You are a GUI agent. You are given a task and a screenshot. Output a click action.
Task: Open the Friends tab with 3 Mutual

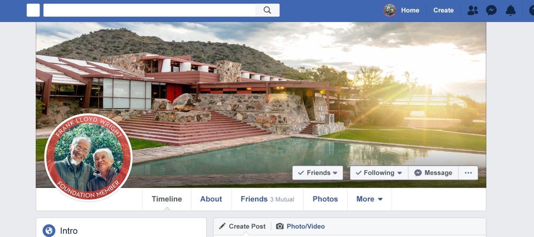click(x=267, y=199)
